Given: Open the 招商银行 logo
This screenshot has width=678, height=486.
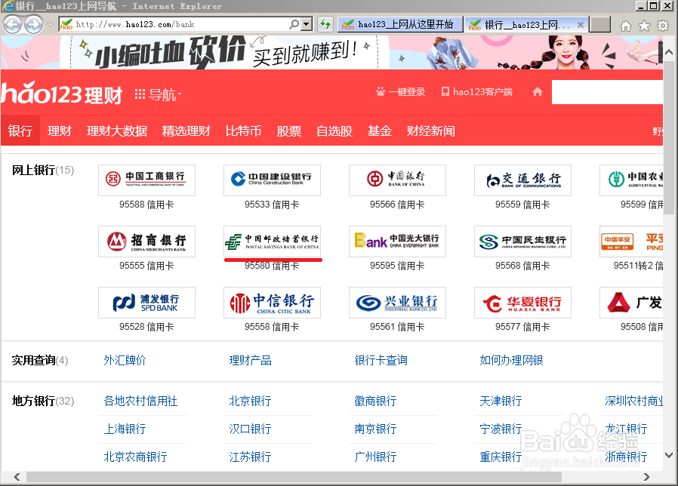Looking at the screenshot, I should coord(146,241).
